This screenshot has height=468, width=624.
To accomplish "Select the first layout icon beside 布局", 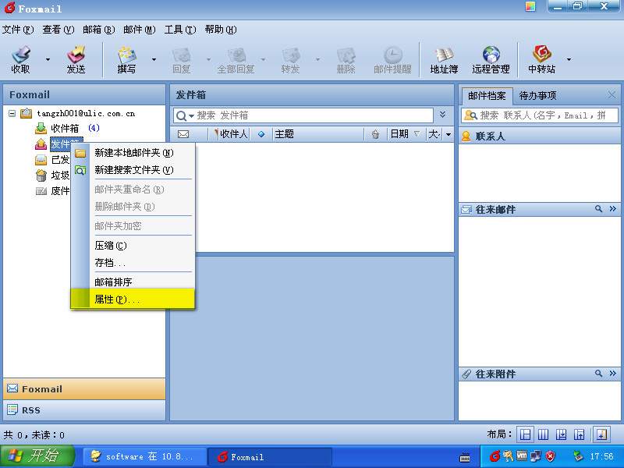I will coord(526,434).
